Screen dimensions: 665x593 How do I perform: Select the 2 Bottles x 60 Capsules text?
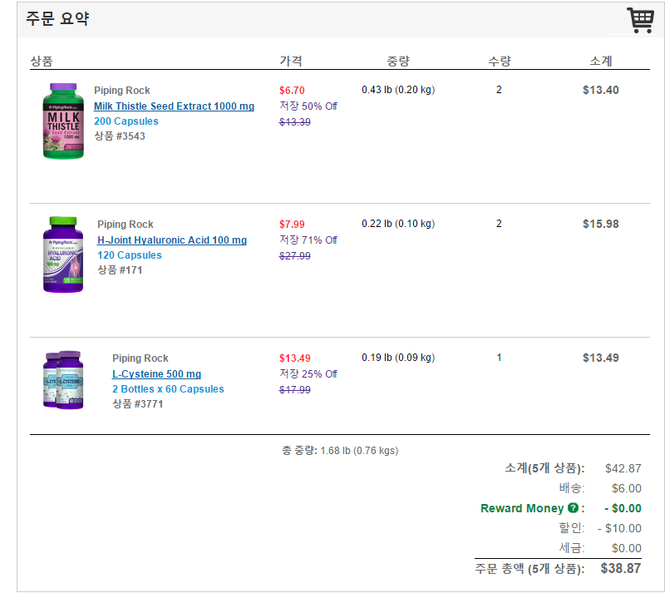168,389
